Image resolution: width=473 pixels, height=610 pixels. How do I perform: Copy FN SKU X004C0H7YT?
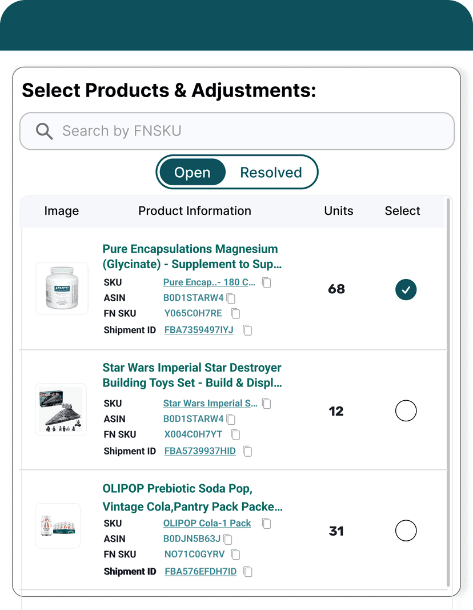(x=235, y=434)
